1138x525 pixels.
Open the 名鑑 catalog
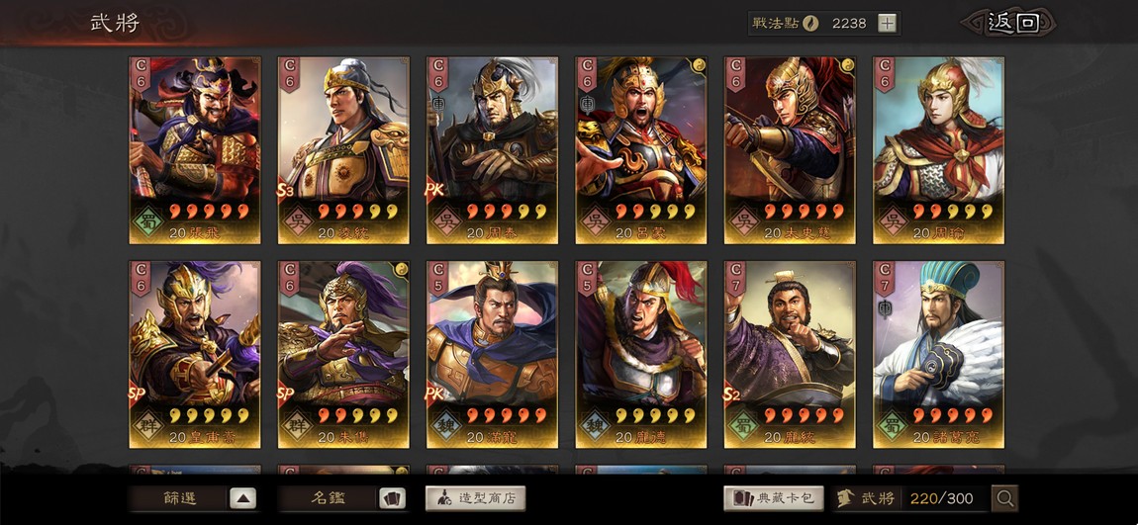tap(329, 498)
